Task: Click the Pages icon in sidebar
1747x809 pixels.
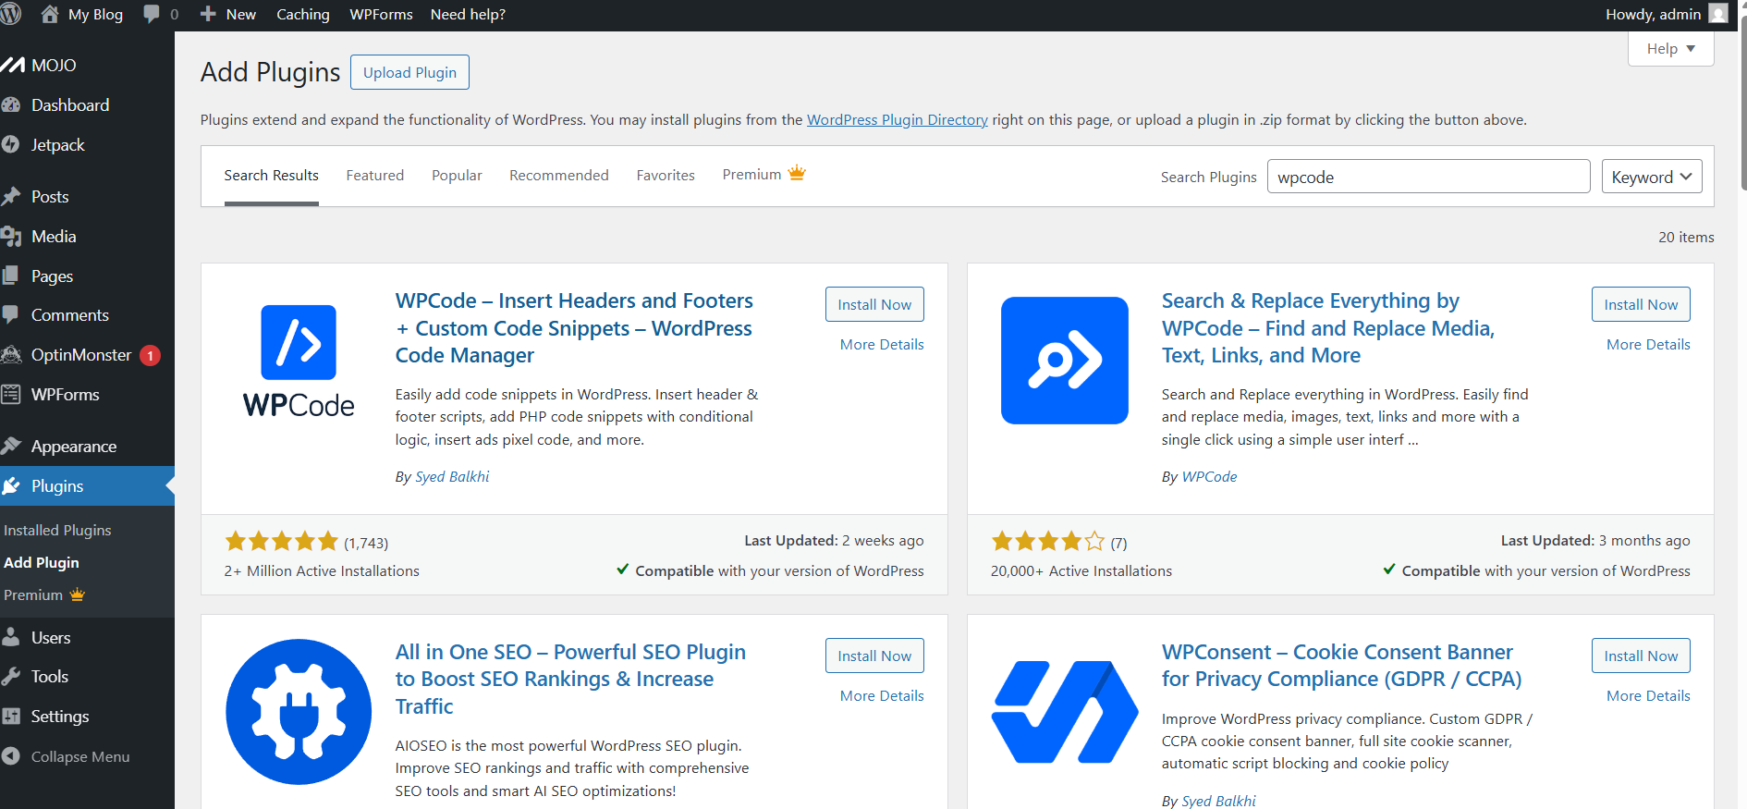Action: tap(11, 276)
